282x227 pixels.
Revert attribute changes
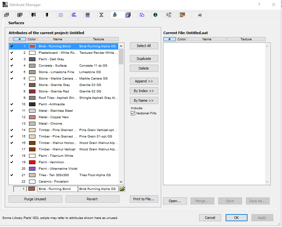tap(92, 199)
